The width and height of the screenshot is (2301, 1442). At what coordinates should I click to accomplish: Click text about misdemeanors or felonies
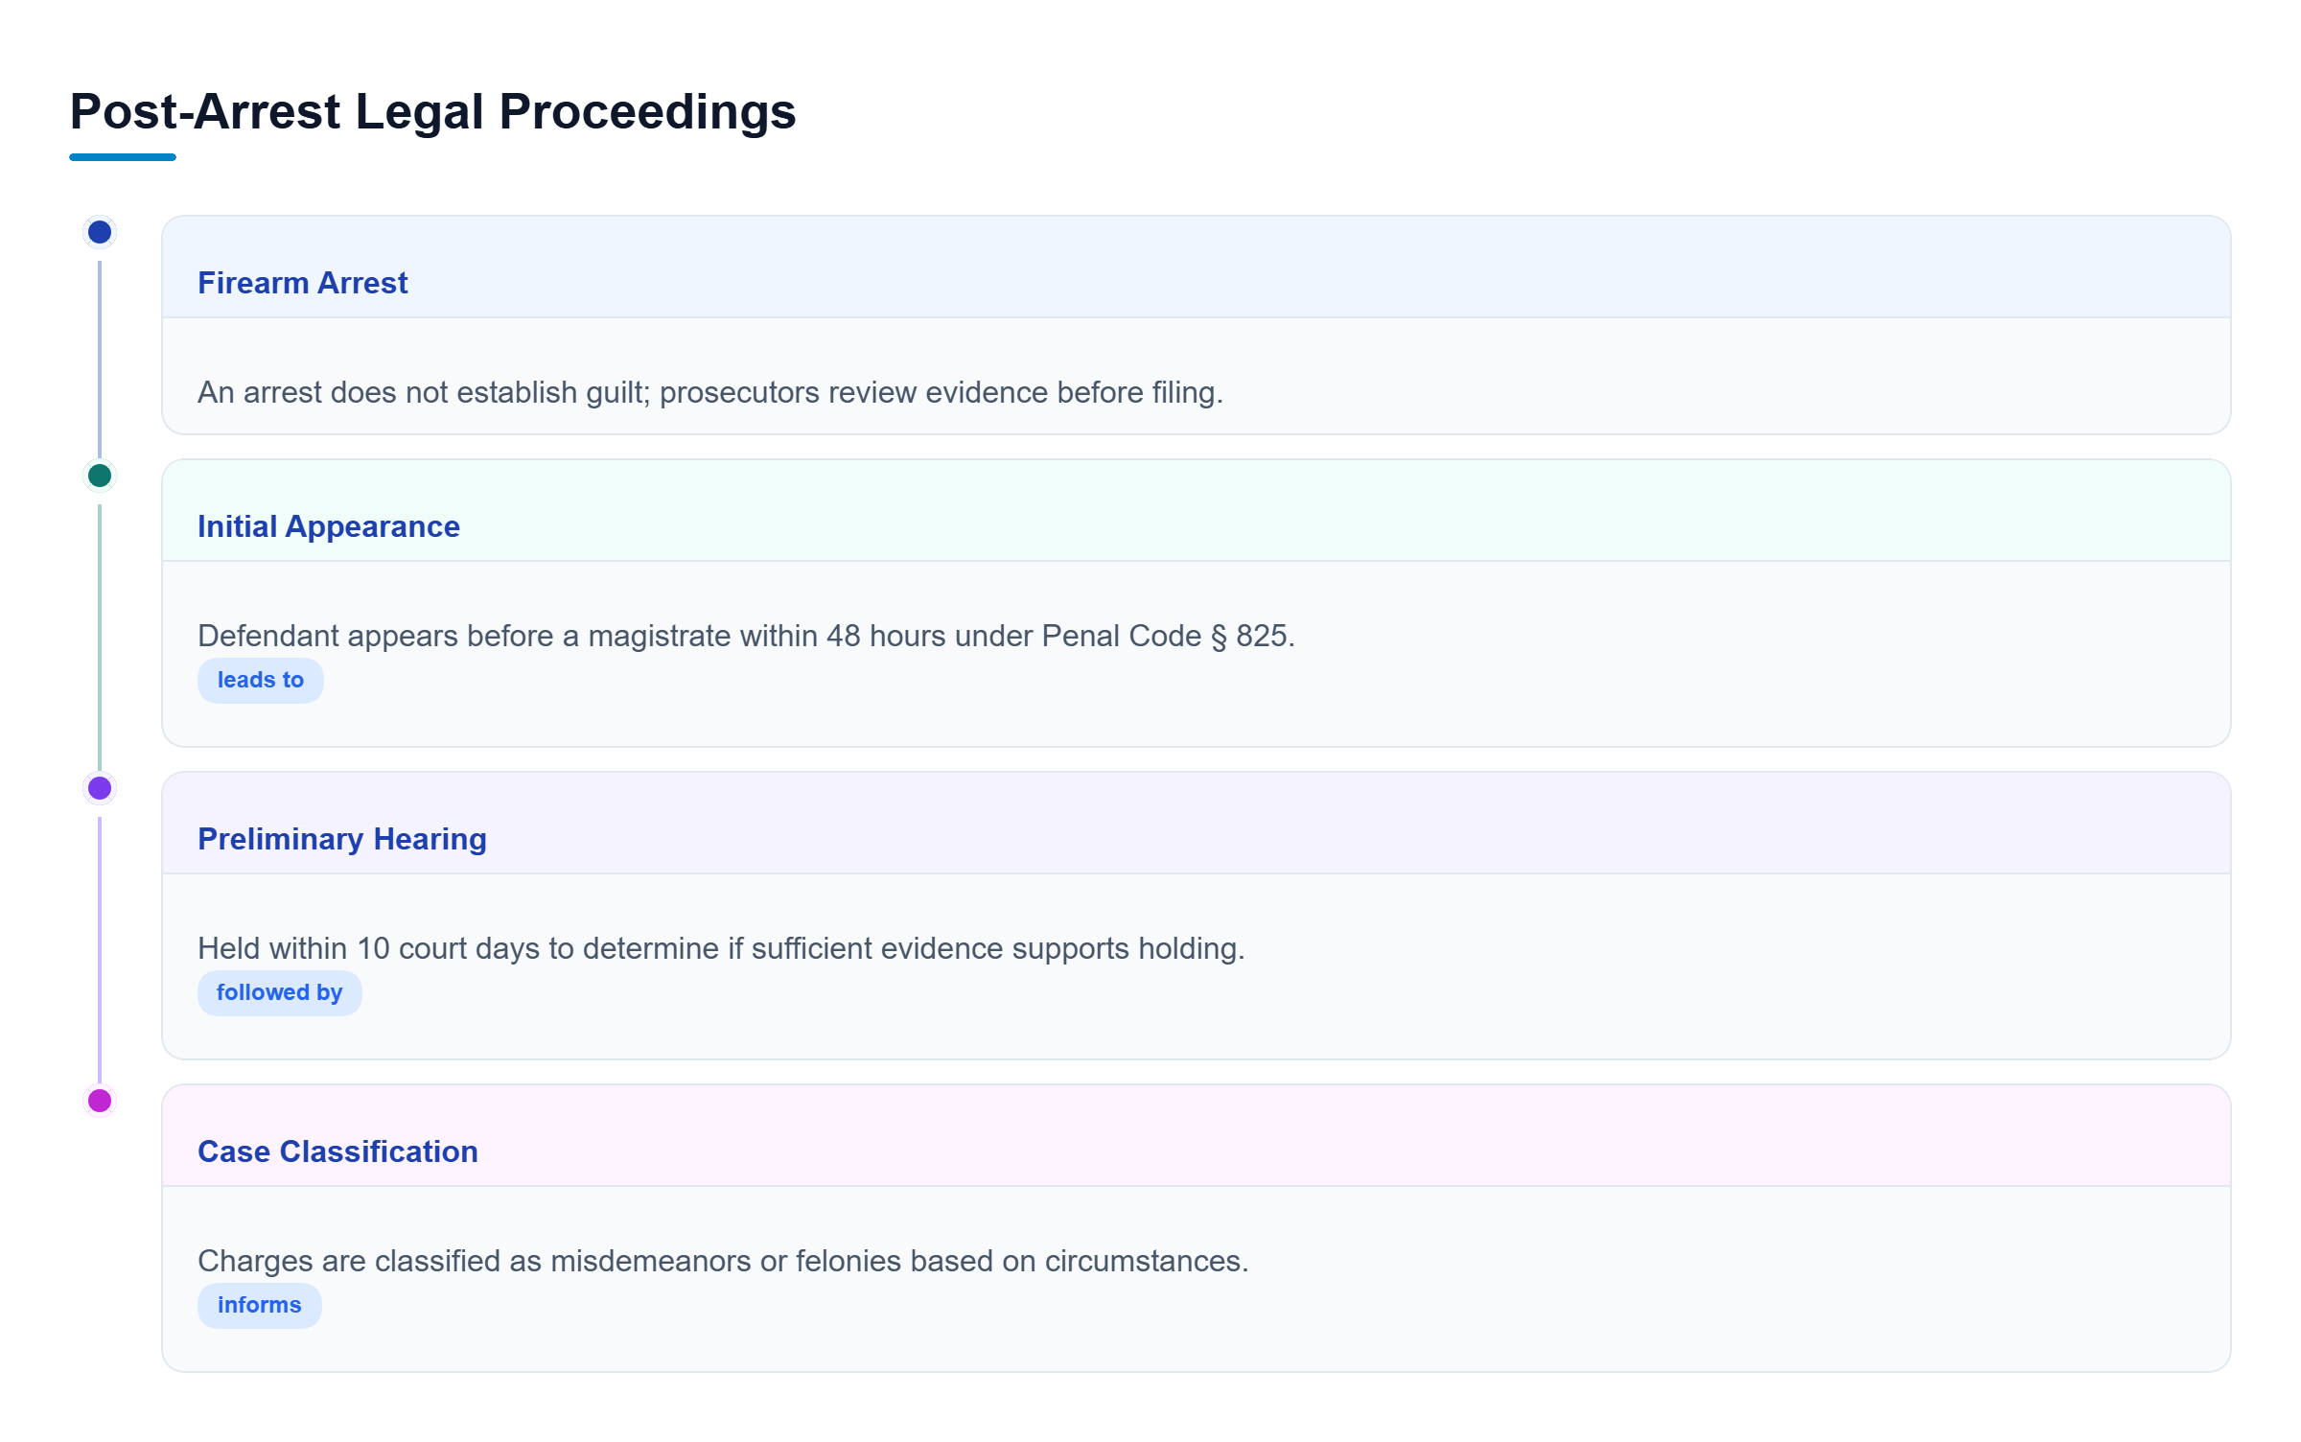coord(723,1261)
